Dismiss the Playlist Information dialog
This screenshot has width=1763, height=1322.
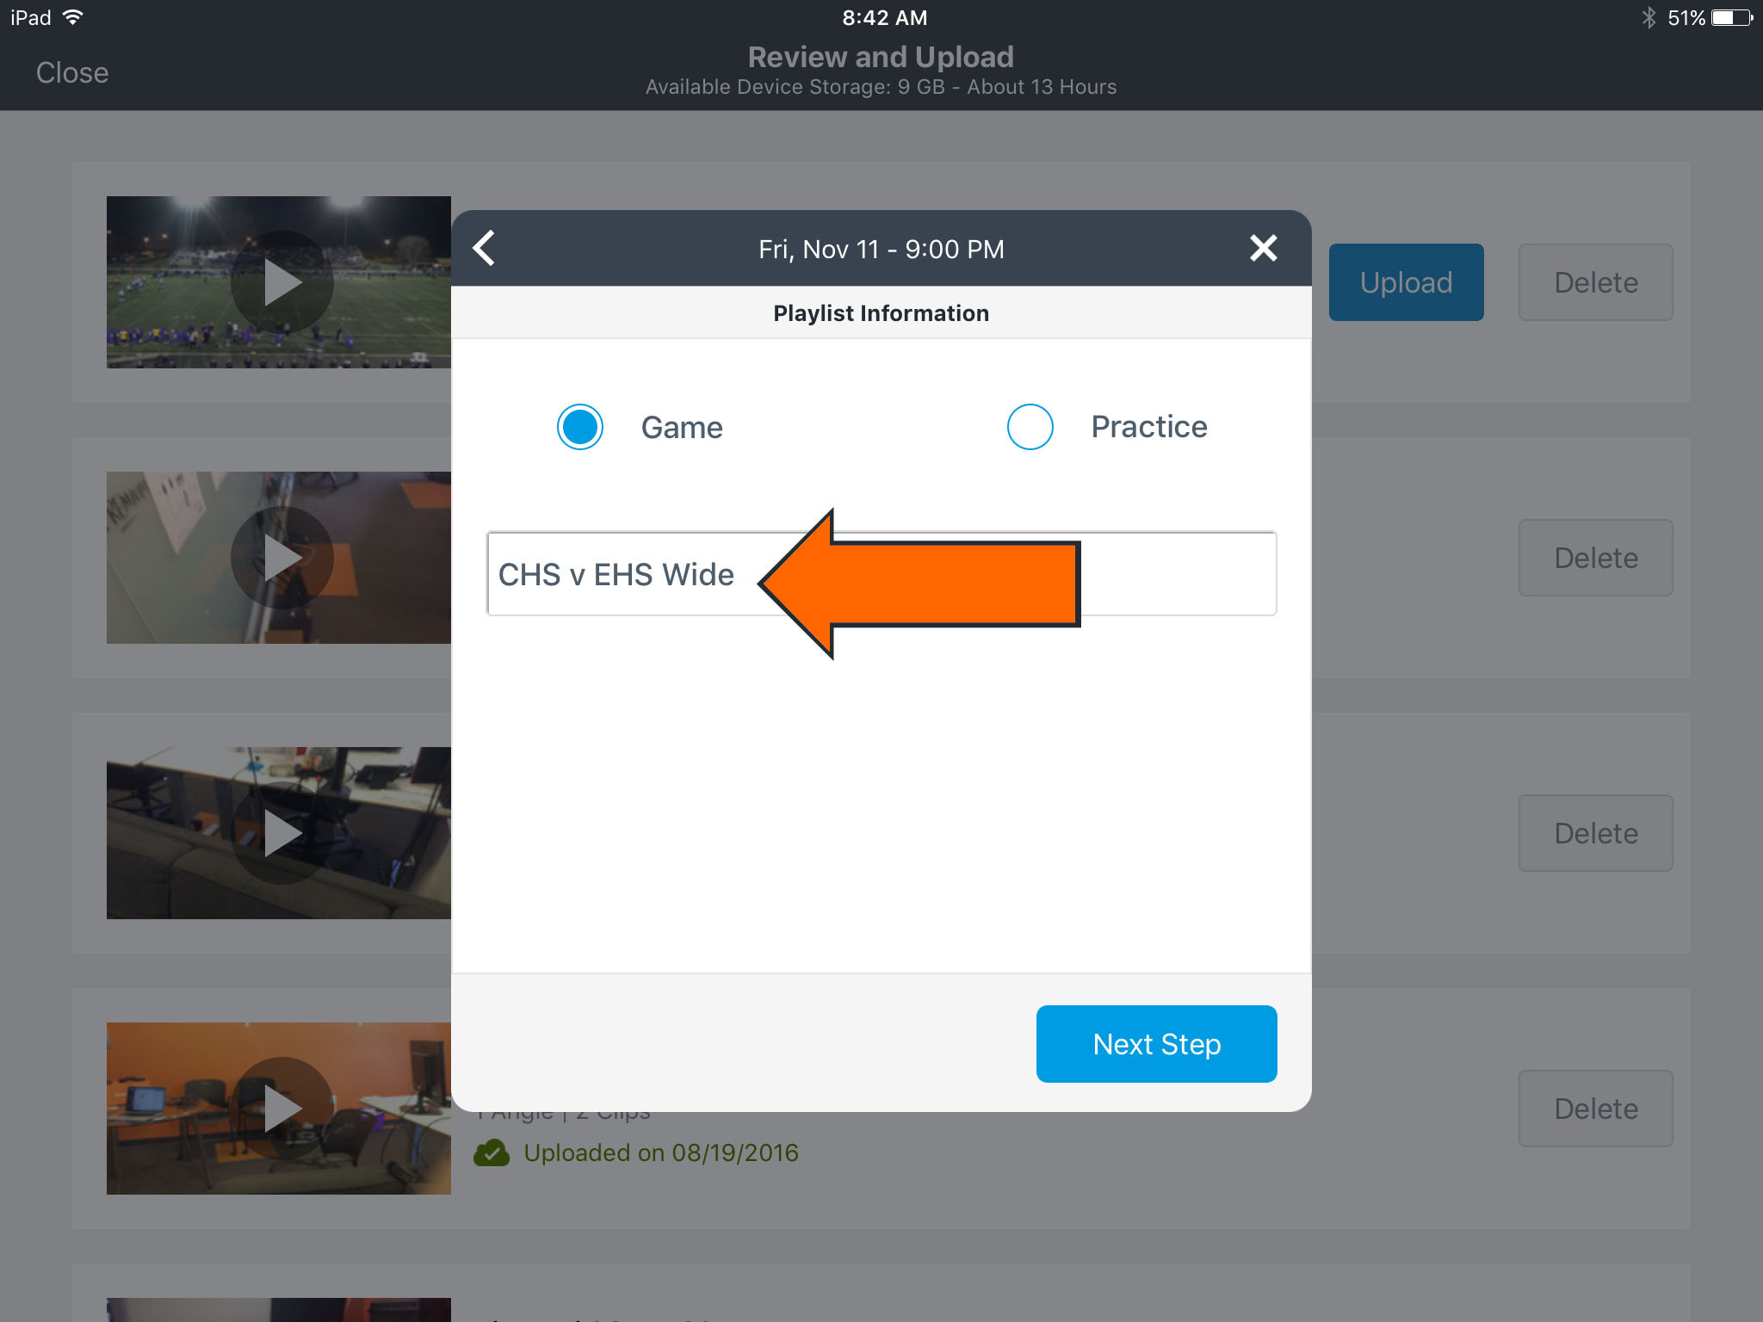[1263, 248]
